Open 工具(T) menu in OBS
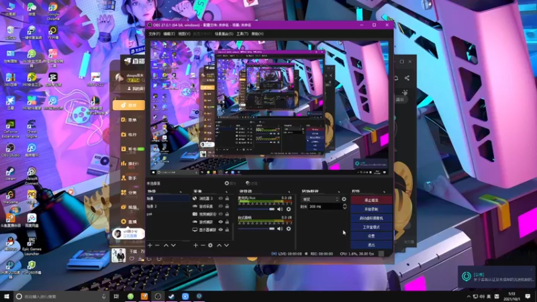Image resolution: width=537 pixels, height=302 pixels. point(242,34)
